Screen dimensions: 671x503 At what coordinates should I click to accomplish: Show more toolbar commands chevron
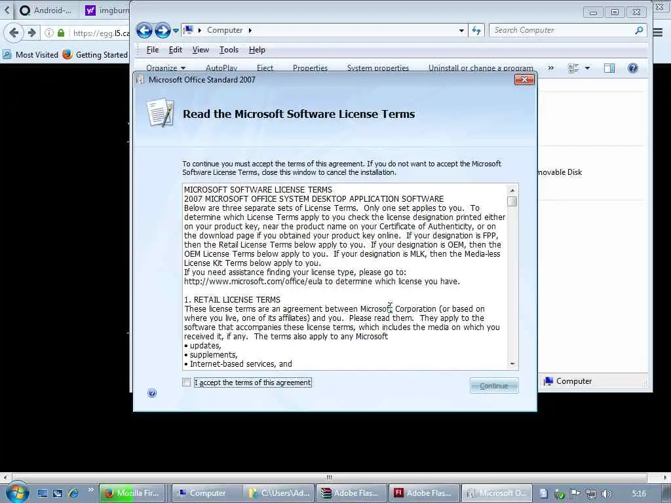[x=550, y=67]
